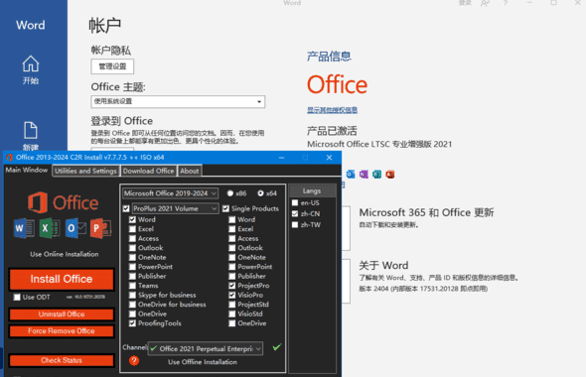The height and width of the screenshot is (377, 586).
Task: Click the Outlook app icon under product info
Action: 351,174
